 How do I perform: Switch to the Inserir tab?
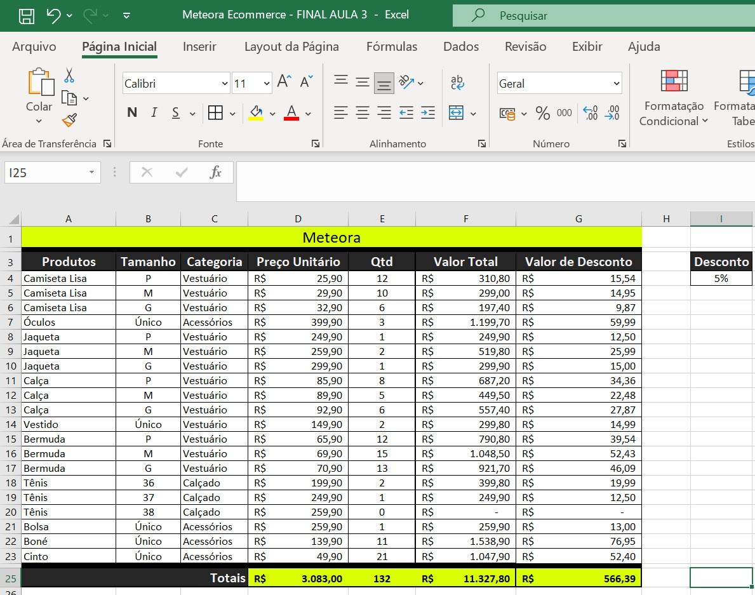coord(199,46)
